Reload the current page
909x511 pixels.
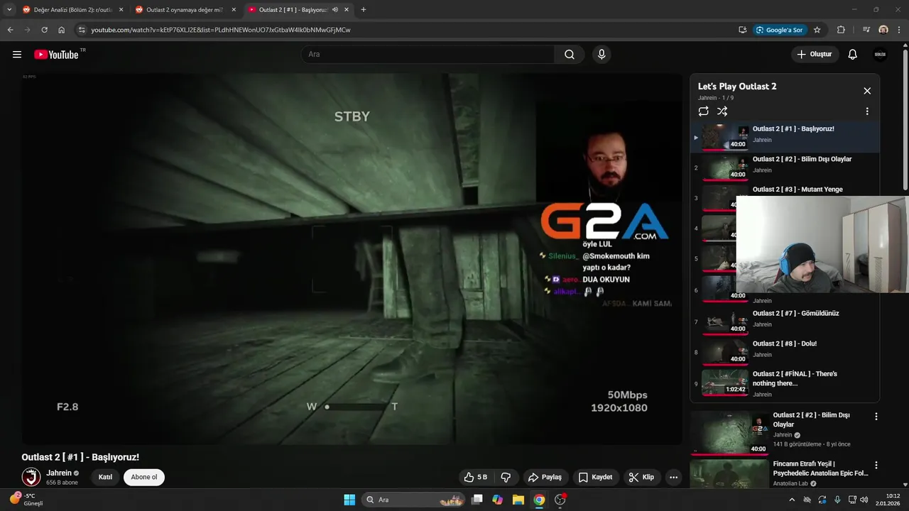tap(44, 30)
